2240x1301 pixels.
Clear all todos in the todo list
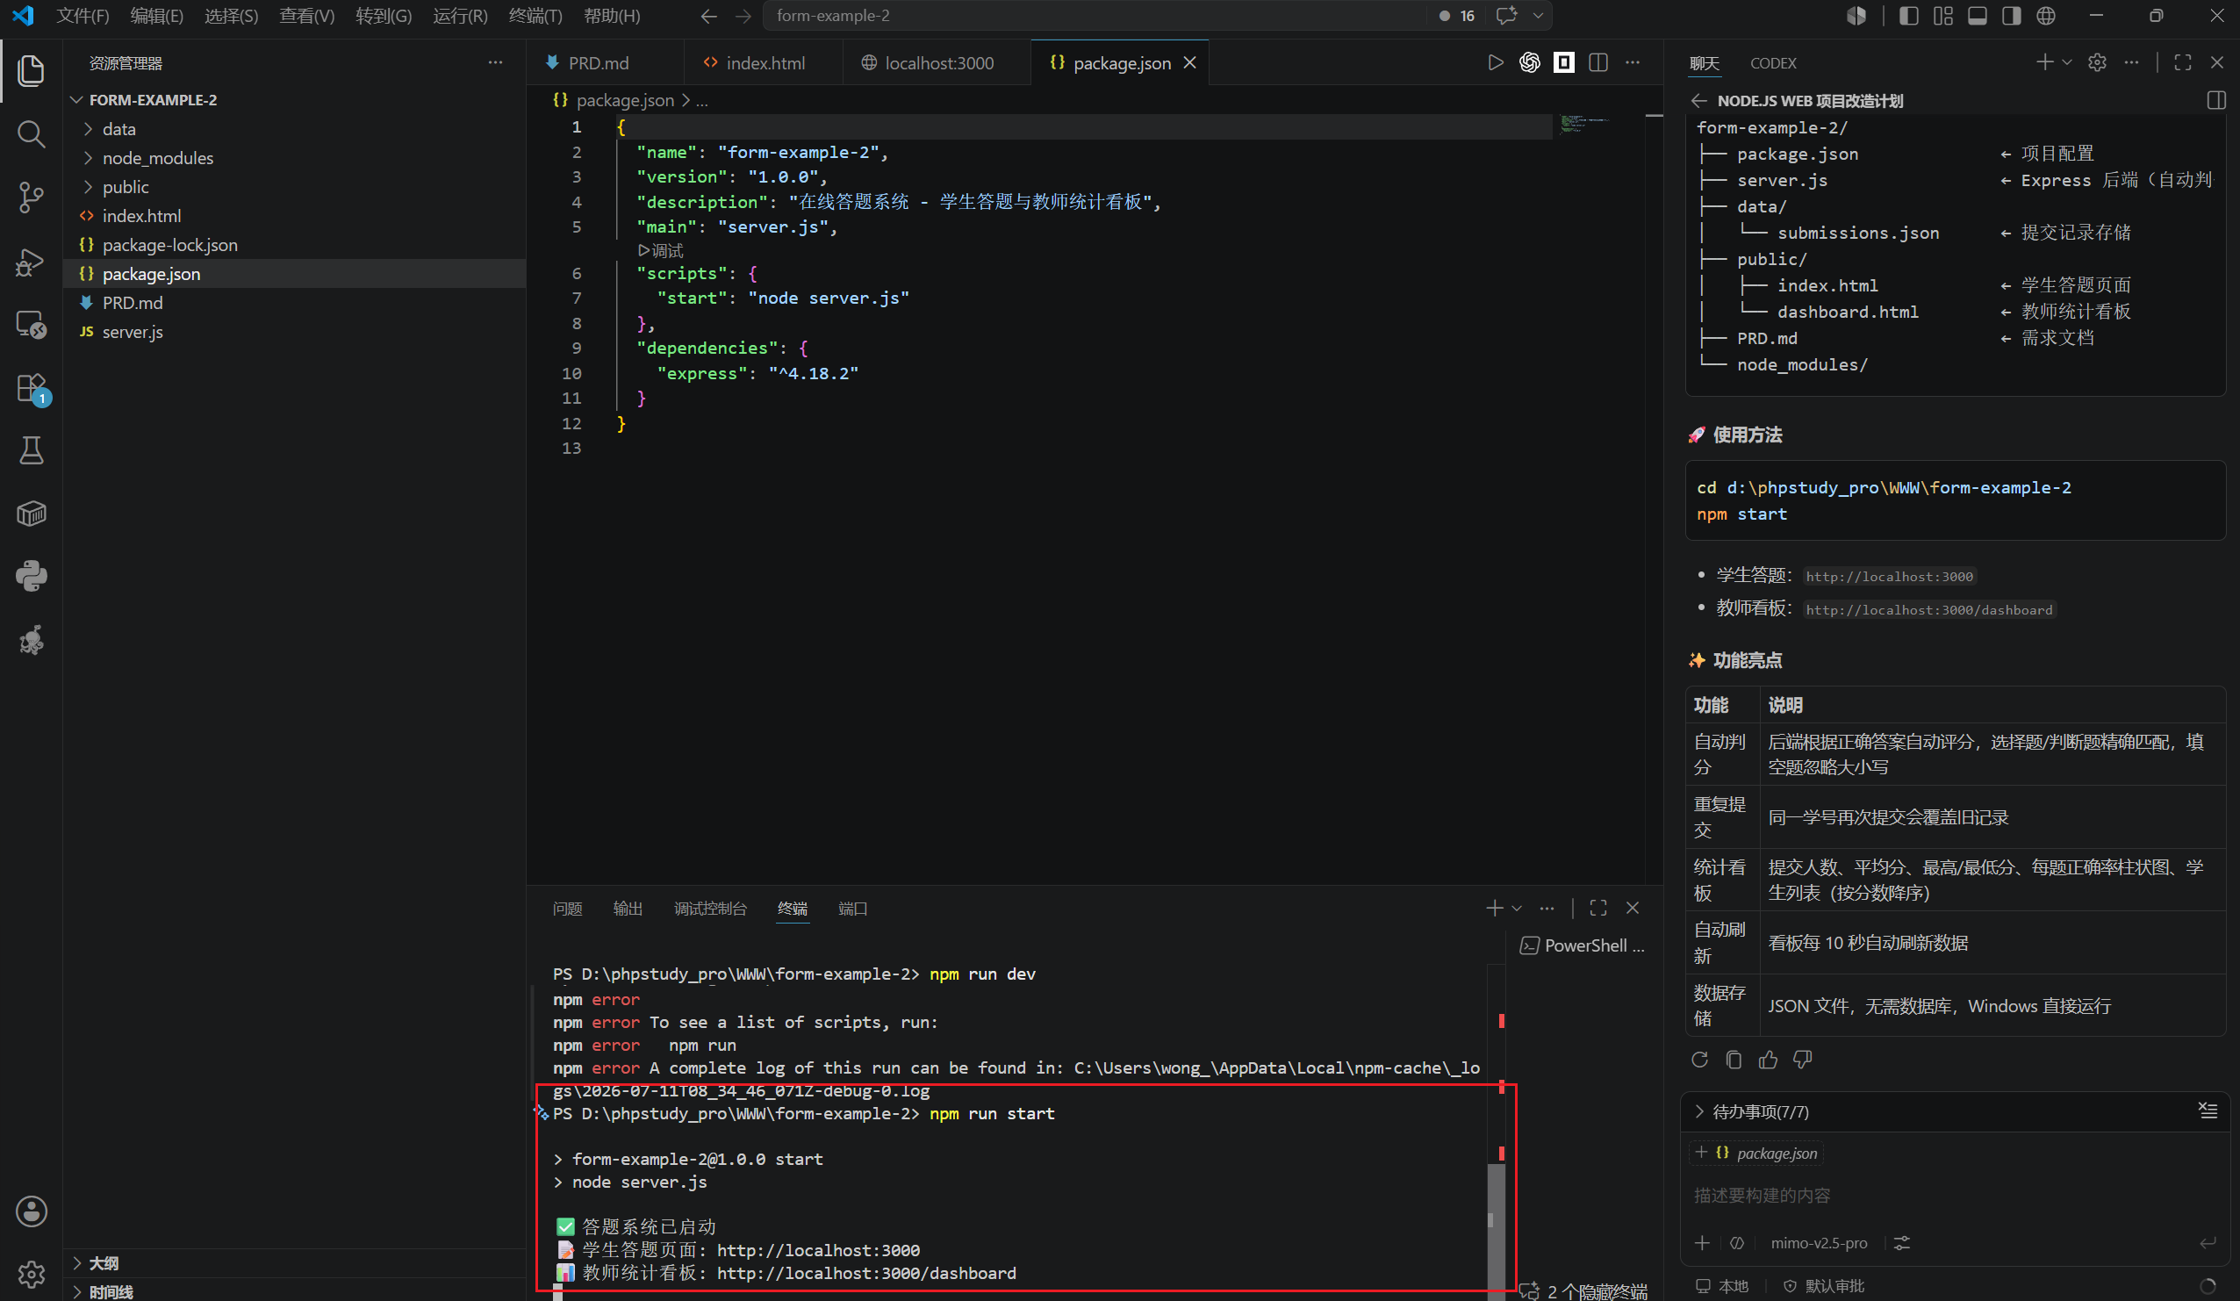pyautogui.click(x=2208, y=1110)
